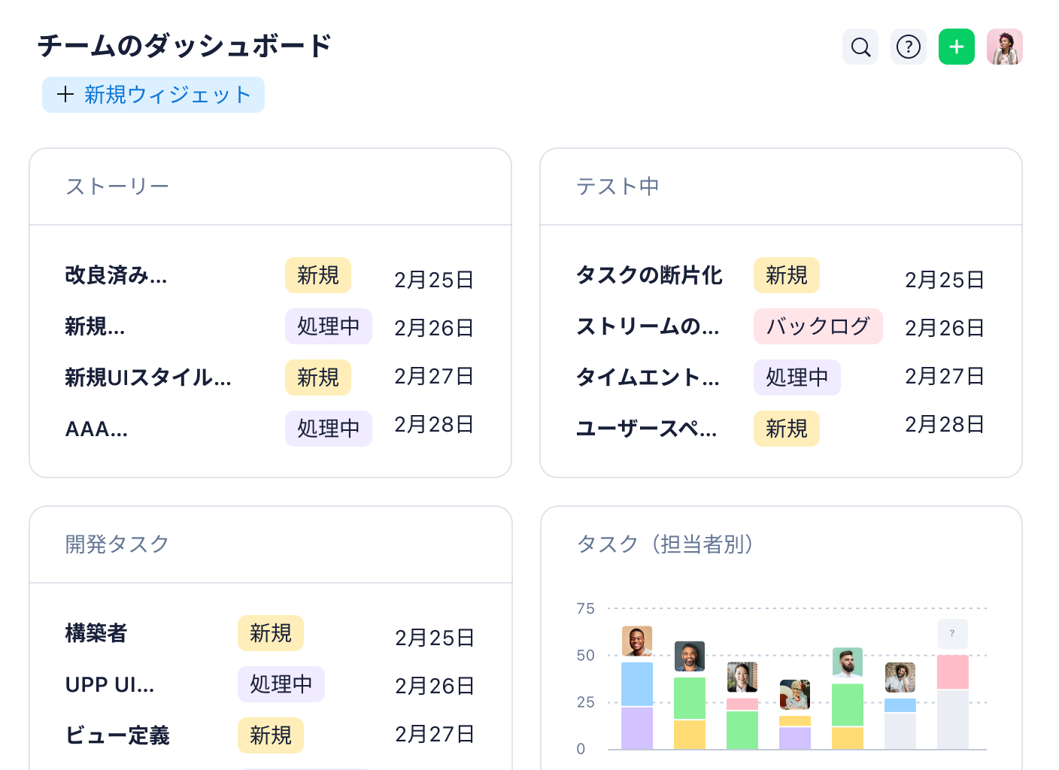Click the help question mark icon
This screenshot has width=1059, height=770.
(x=909, y=47)
